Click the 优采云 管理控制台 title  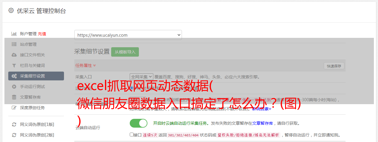(41, 11)
